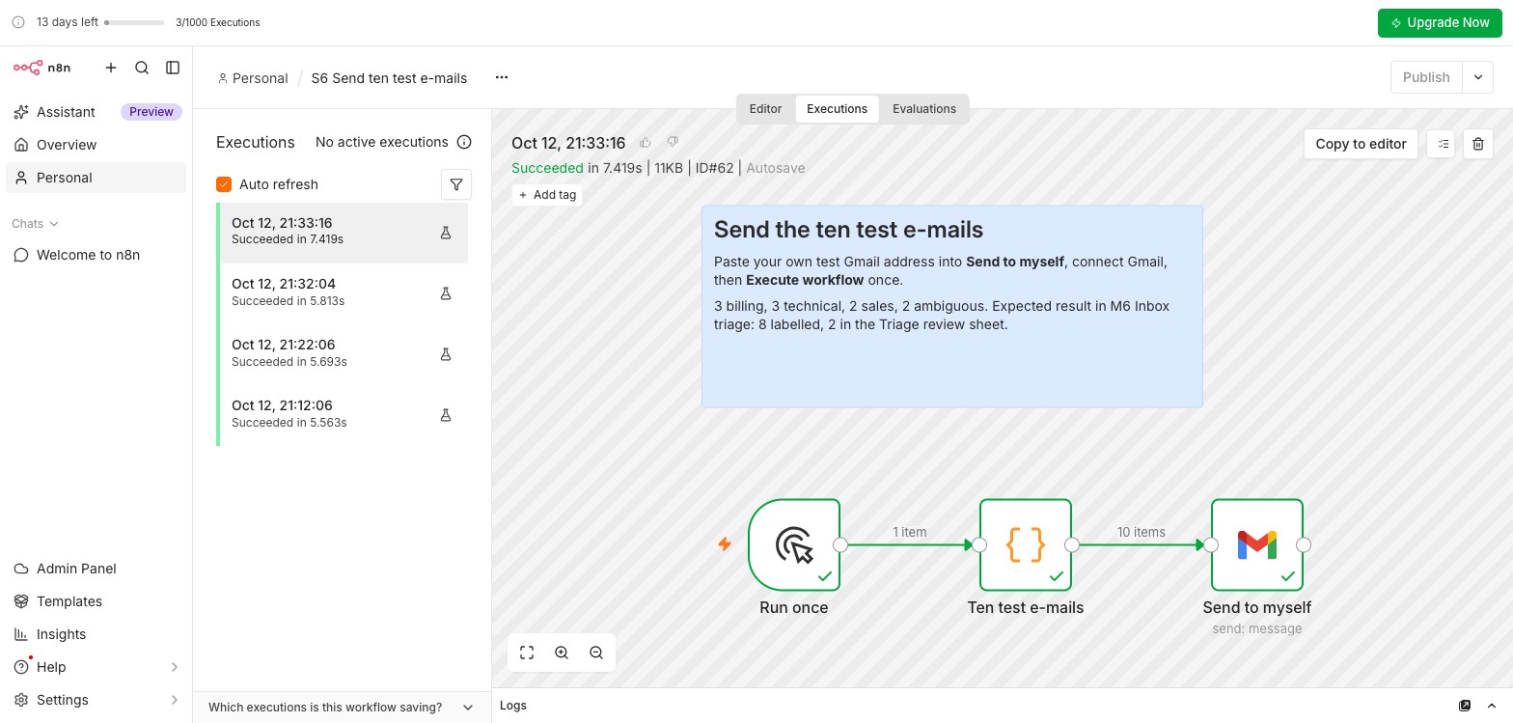Click the plus icon to create new
Viewport: 1513px width, 723px height.
pos(111,68)
